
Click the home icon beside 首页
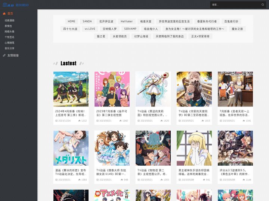click(x=4, y=13)
